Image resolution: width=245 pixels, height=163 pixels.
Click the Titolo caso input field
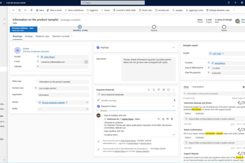(x=63, y=82)
